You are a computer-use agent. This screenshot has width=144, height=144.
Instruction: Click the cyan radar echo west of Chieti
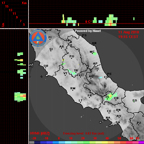point(101,77)
